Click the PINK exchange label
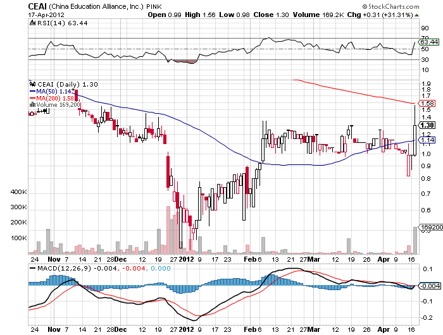The height and width of the screenshot is (335, 443). point(154,7)
